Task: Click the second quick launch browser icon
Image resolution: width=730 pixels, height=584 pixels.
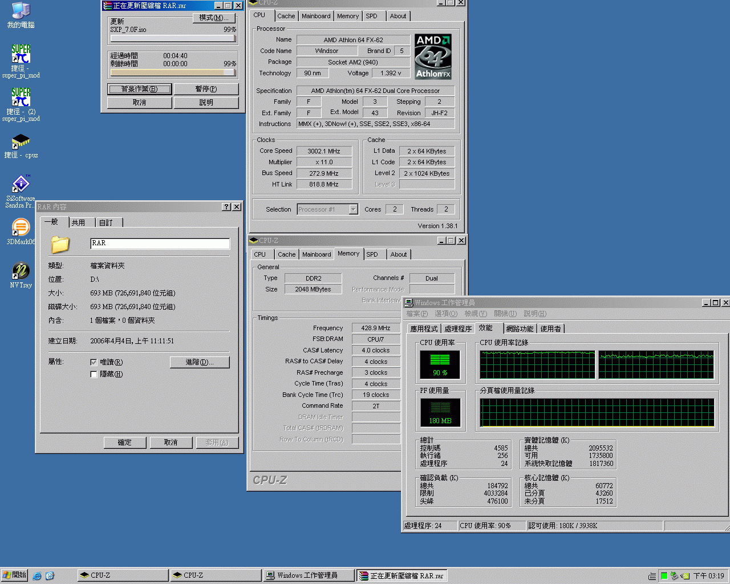Action: coord(50,576)
